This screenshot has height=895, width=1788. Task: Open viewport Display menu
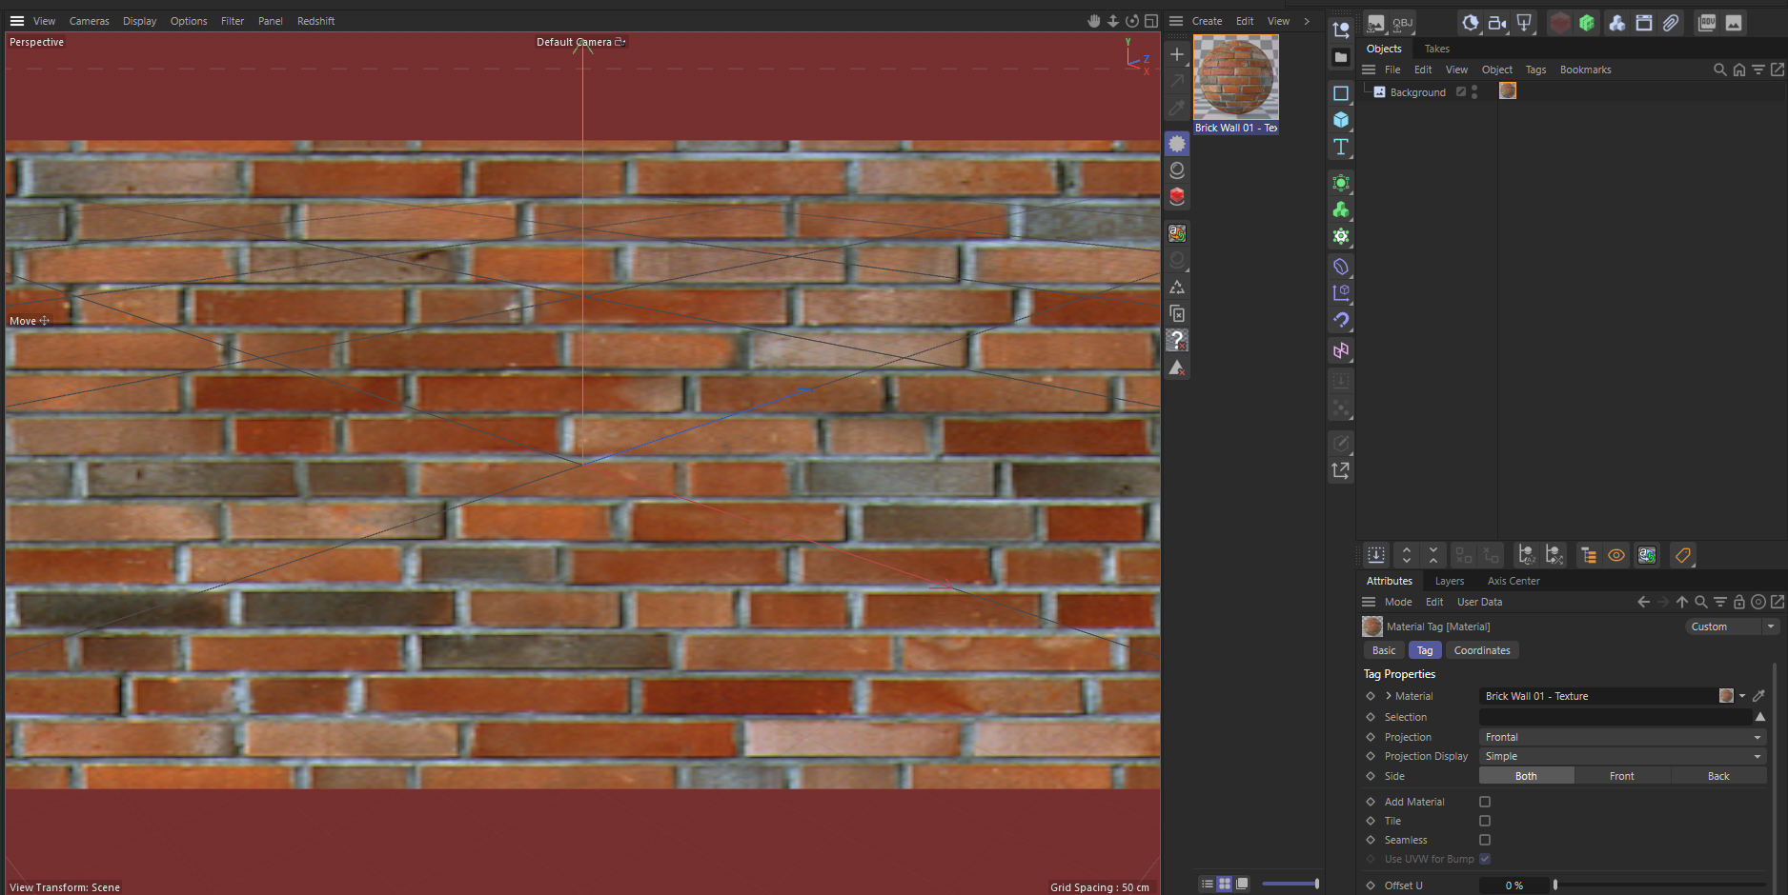point(139,21)
